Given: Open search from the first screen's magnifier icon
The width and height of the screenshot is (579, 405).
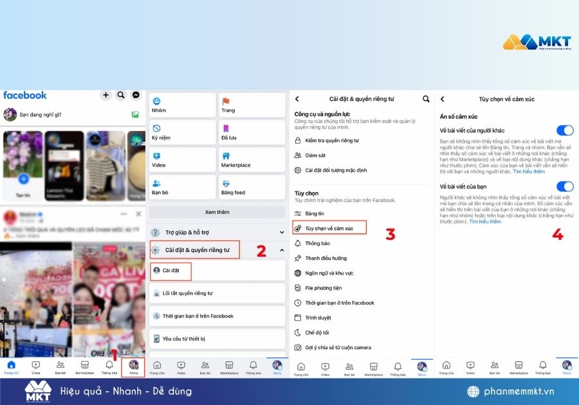Looking at the screenshot, I should [121, 95].
